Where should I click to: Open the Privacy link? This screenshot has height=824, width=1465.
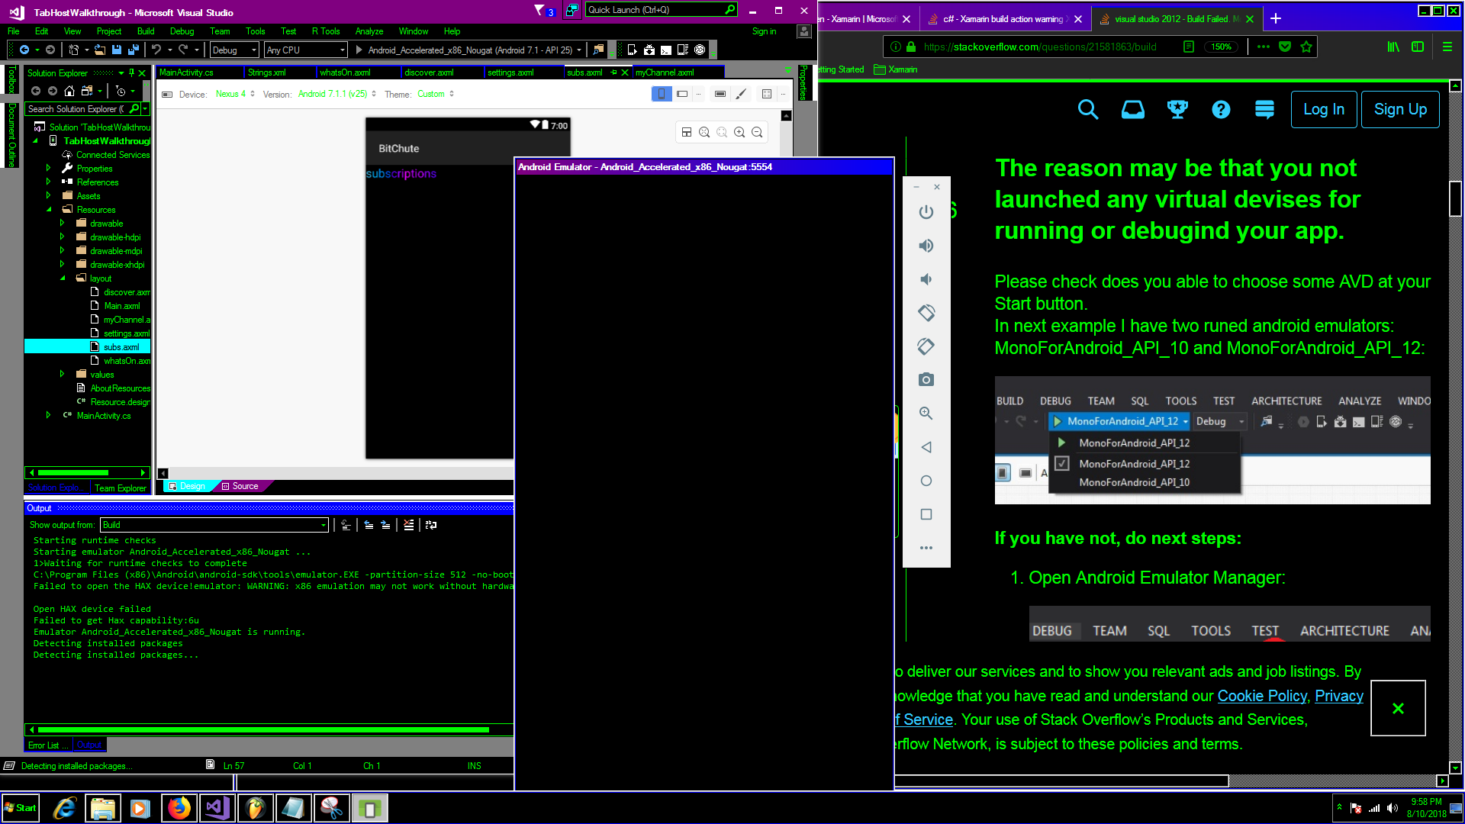1339,696
